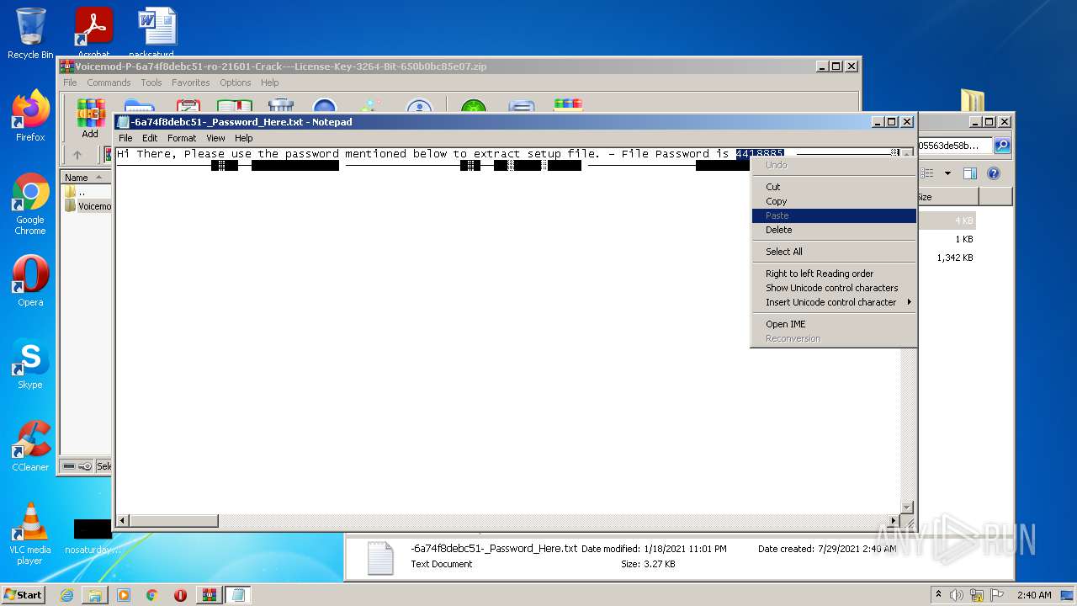The height and width of the screenshot is (606, 1077).
Task: Open WinRAR File menu
Action: coord(70,82)
